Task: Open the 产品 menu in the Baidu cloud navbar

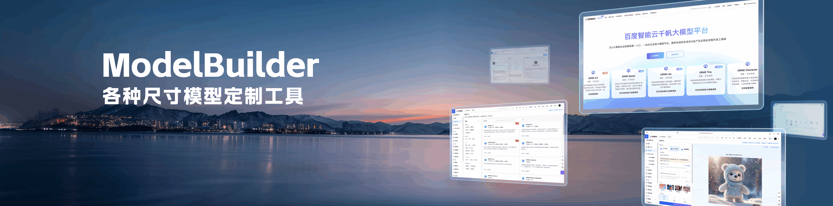Action: [605, 18]
